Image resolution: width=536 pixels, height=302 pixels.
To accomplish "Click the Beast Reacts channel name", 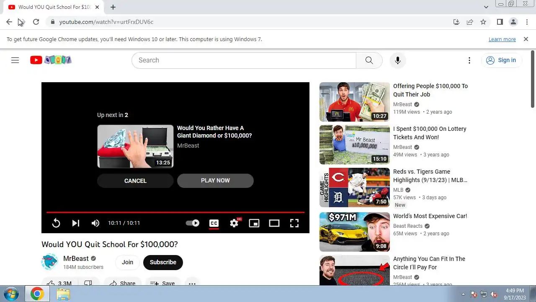I will [x=408, y=226].
